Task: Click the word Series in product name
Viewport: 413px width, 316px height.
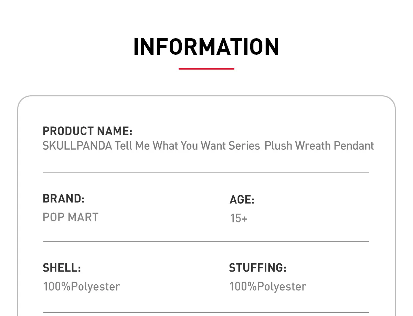Action: pyautogui.click(x=244, y=146)
